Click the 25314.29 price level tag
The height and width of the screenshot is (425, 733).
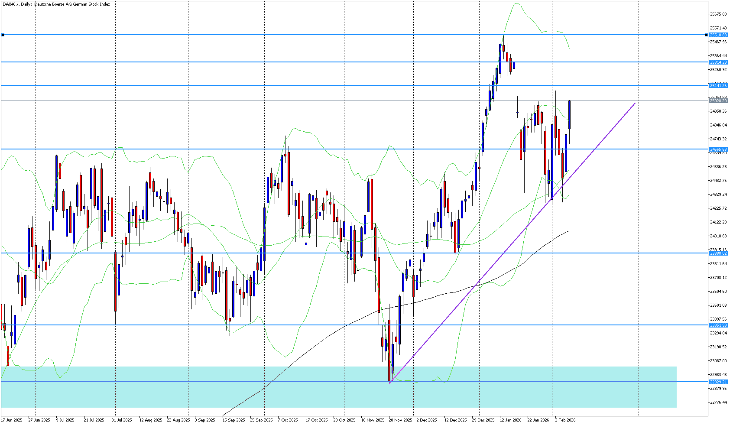[x=718, y=62]
